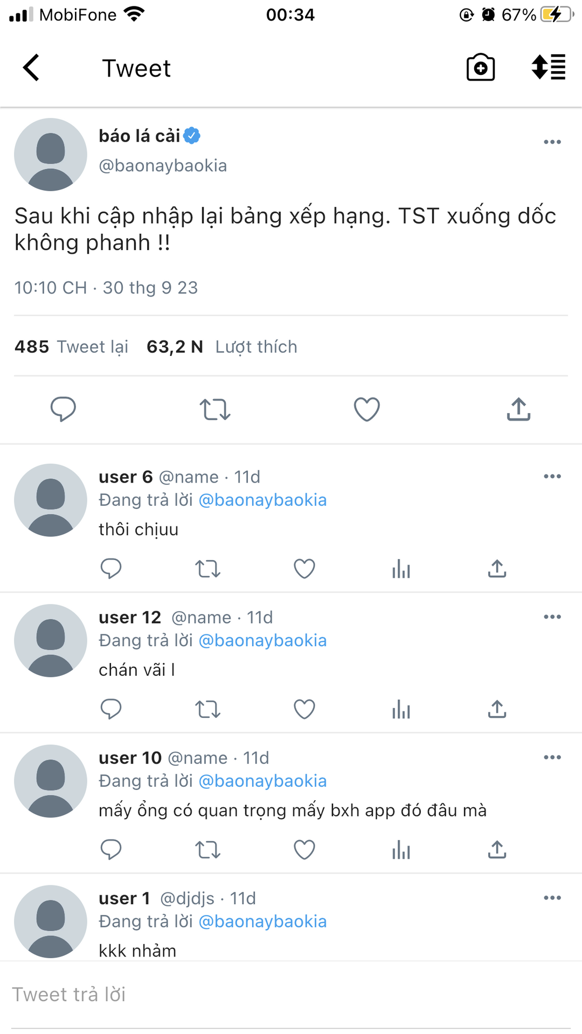Share user 10's reply
The height and width of the screenshot is (1034, 582).
click(x=497, y=850)
